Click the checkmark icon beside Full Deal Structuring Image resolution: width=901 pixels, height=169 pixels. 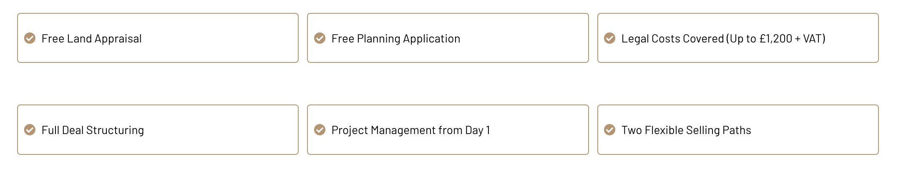click(30, 130)
